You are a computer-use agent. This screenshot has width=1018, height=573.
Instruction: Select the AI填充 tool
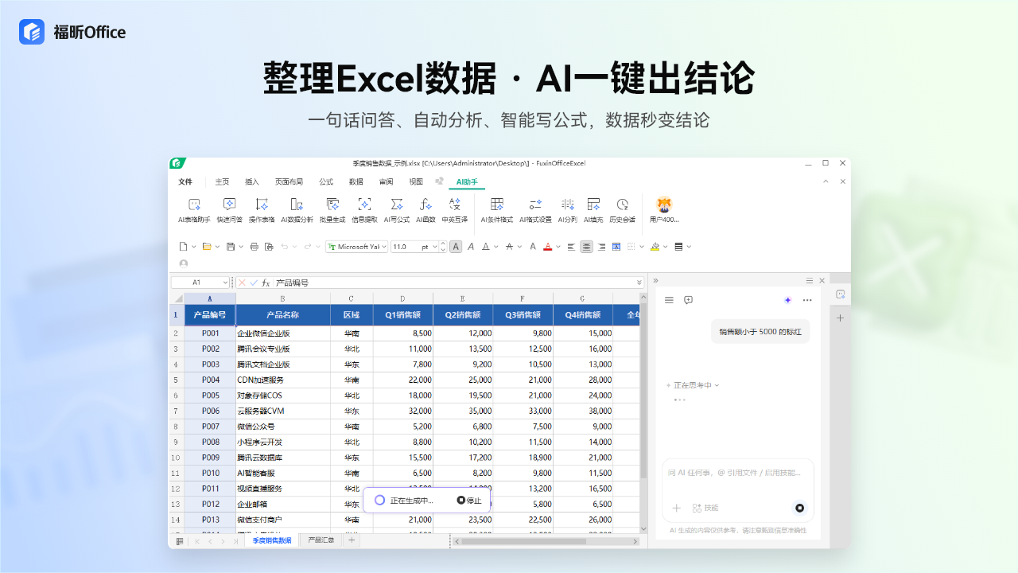[x=593, y=210]
